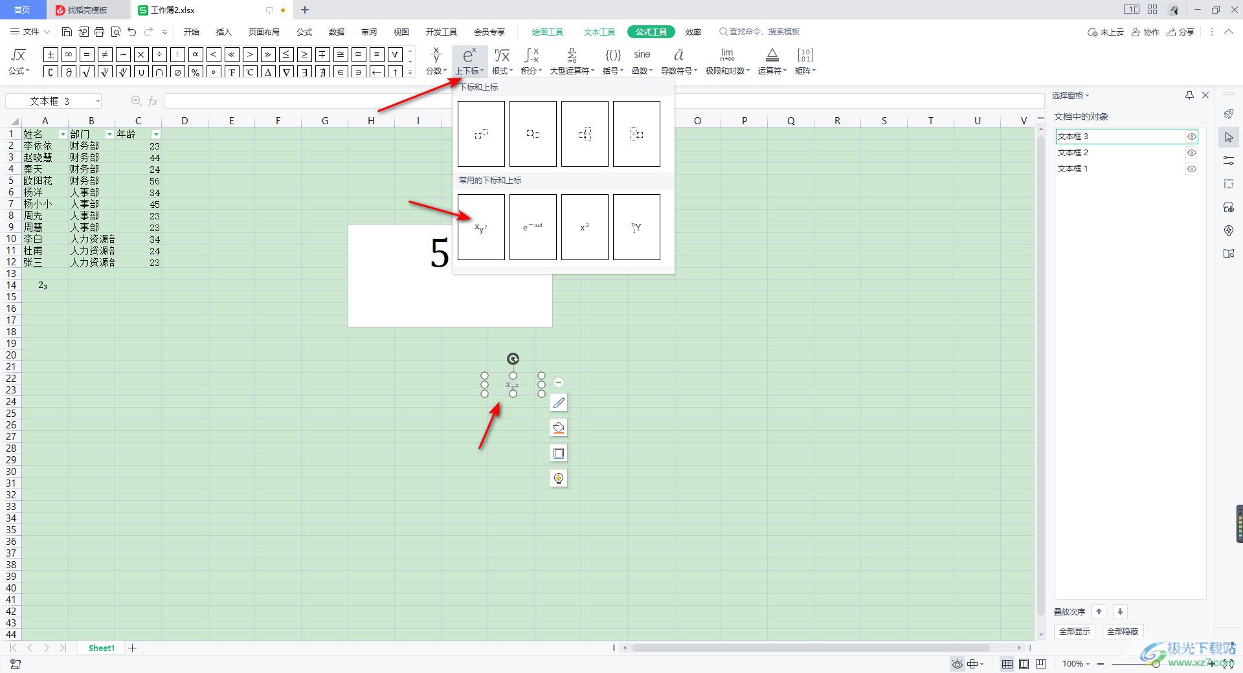Switch to page layout view icon
The image size is (1243, 673).
click(x=1024, y=664)
